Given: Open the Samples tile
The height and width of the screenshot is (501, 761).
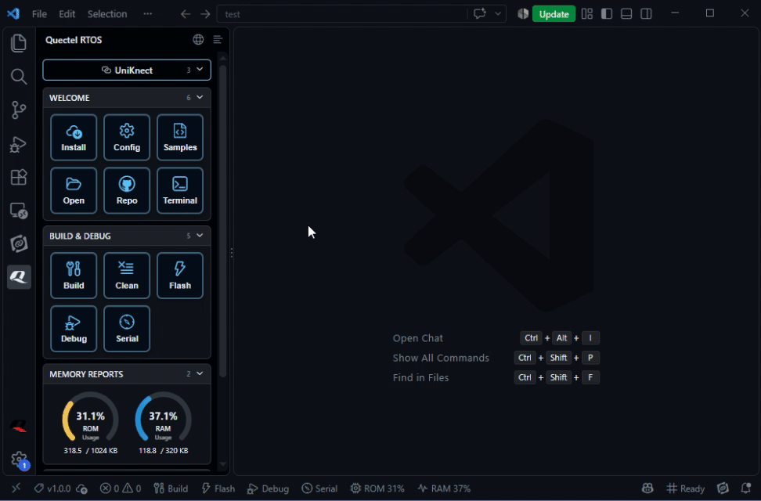Looking at the screenshot, I should pos(180,138).
